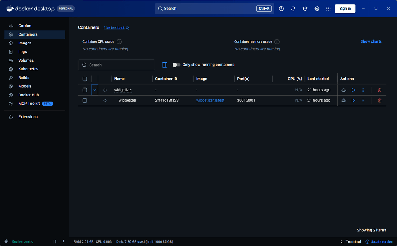
Task: Open the Gordon AI assistant sidebar item
Action: pyautogui.click(x=35, y=26)
